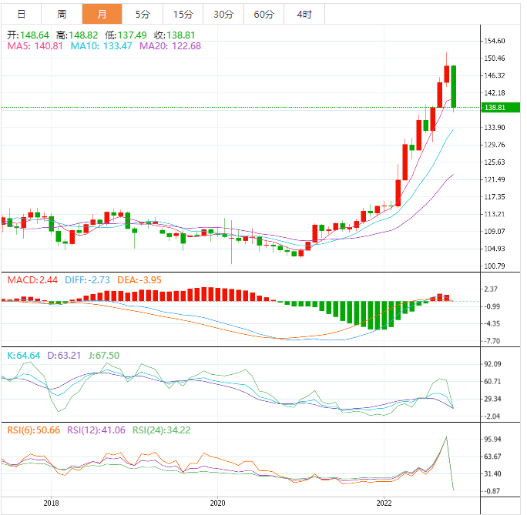Select the DEA:-3.95 label in MACD panel
Screen dimensions: 527x515
139,279
